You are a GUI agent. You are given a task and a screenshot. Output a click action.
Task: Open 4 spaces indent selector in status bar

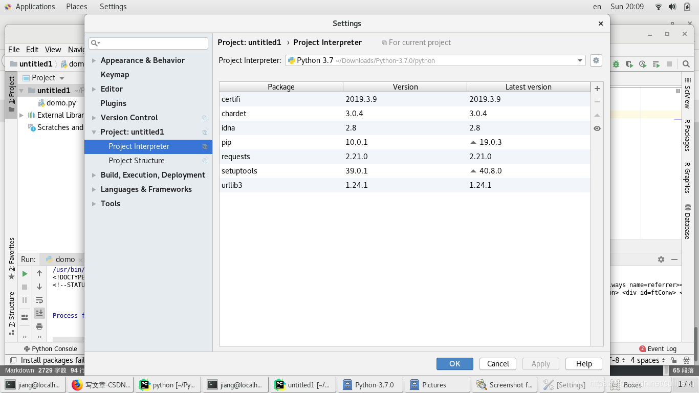coord(648,360)
